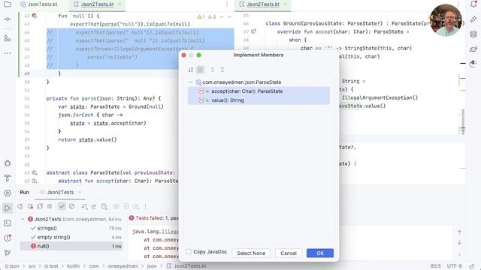481x270 pixels.
Task: Select right split Json2Tests.kt tab
Action: (x=263, y=4)
